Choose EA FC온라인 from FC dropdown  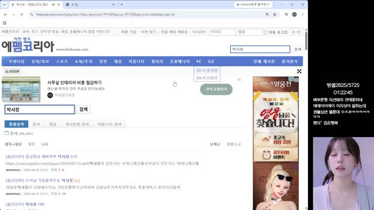[x=207, y=70]
